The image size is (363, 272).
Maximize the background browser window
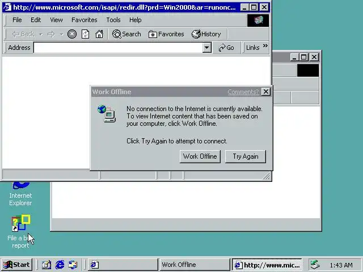304,57
